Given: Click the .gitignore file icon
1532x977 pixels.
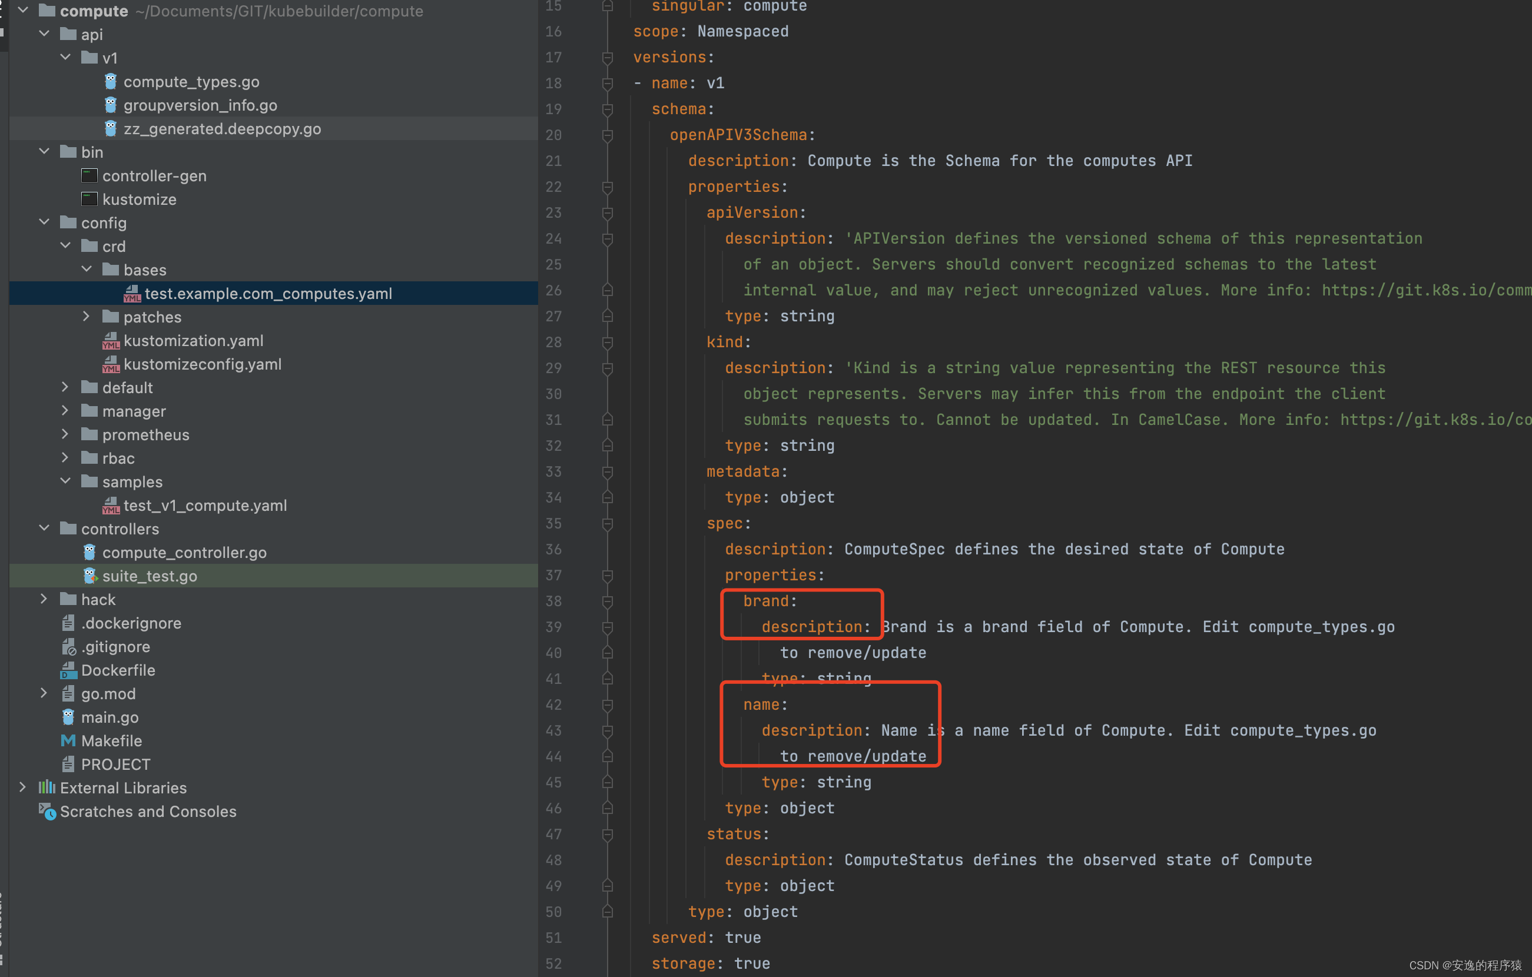Looking at the screenshot, I should [x=68, y=647].
